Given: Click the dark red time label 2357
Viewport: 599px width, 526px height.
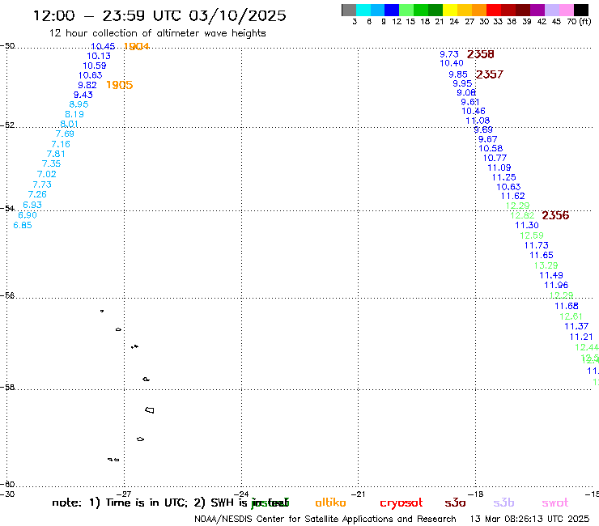Looking at the screenshot, I should [490, 74].
